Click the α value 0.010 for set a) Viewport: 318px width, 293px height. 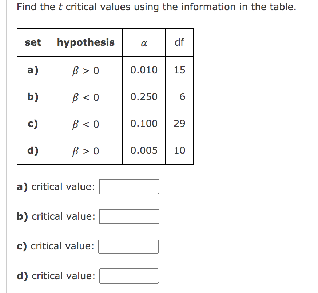click(143, 70)
